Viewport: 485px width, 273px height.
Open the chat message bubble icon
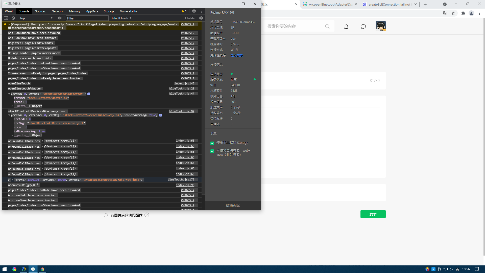click(x=363, y=26)
